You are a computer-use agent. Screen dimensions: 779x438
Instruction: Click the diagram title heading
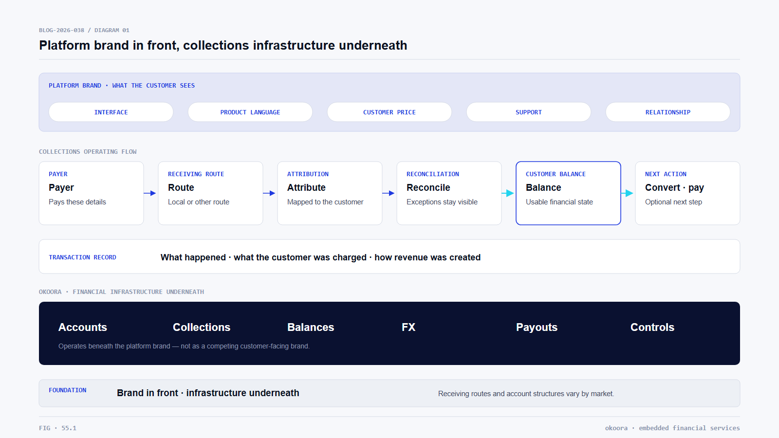[223, 45]
